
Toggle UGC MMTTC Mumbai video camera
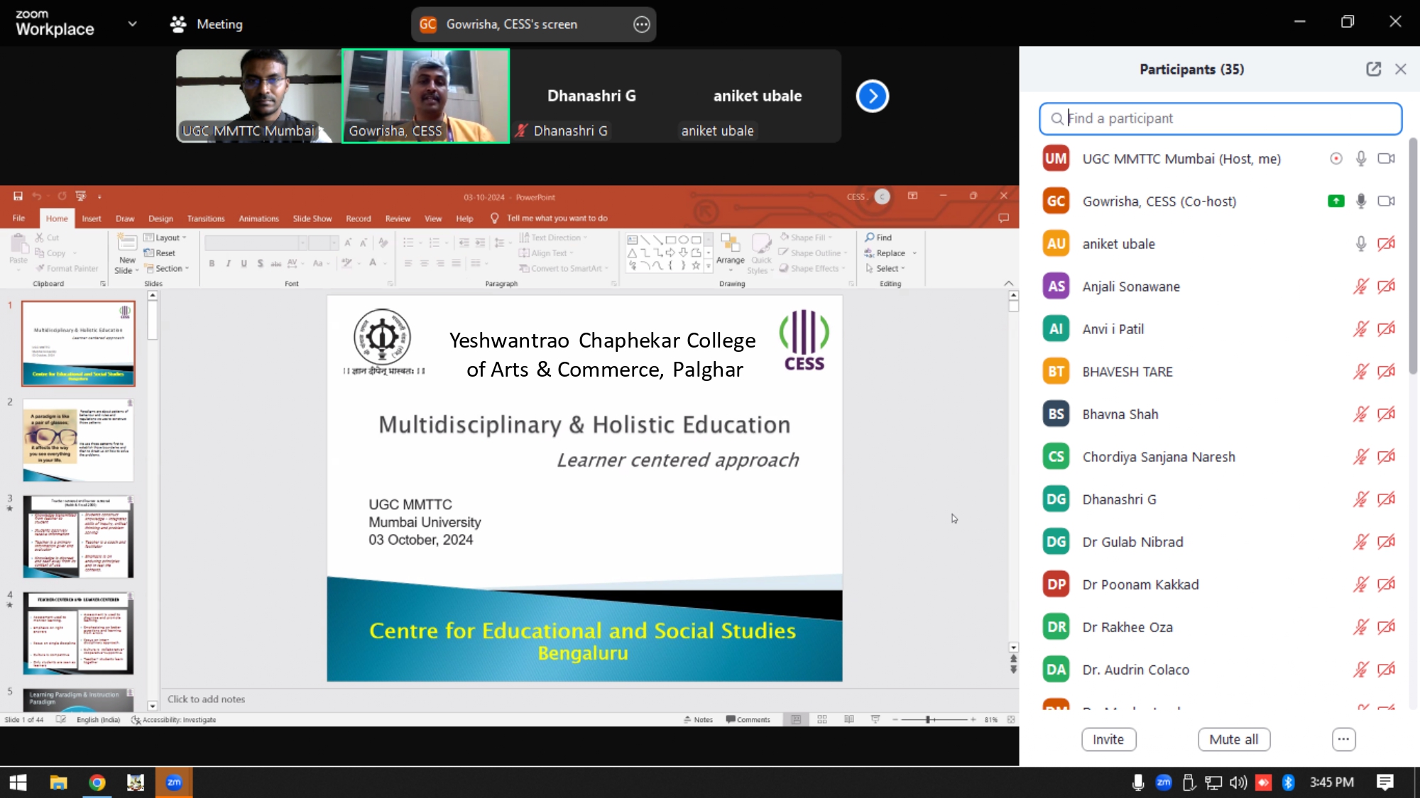click(x=1386, y=159)
